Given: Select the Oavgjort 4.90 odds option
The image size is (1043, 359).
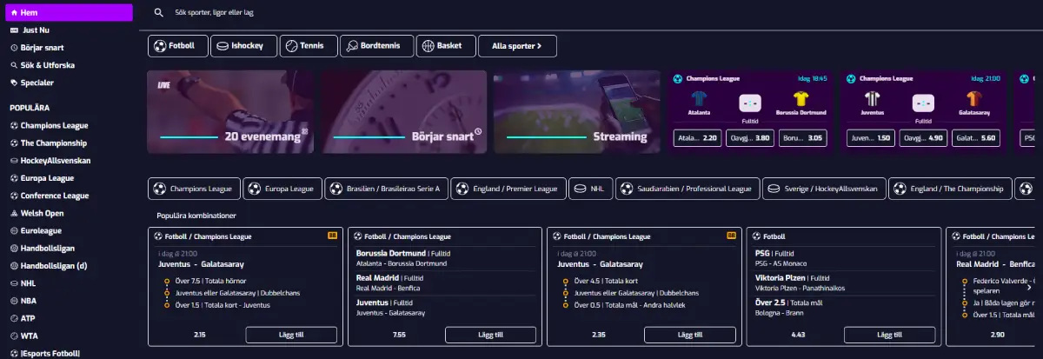Looking at the screenshot, I should [923, 138].
